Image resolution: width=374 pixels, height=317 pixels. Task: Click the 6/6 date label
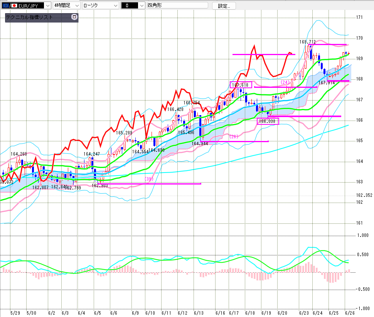[x=113, y=313]
